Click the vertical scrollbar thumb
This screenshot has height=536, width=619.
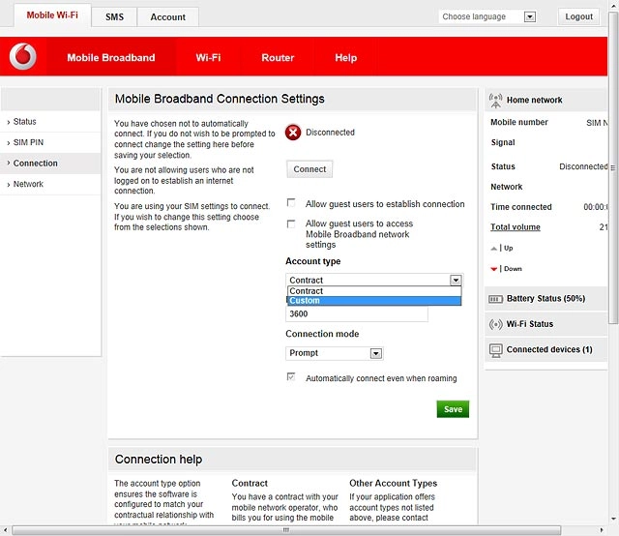pyautogui.click(x=613, y=167)
